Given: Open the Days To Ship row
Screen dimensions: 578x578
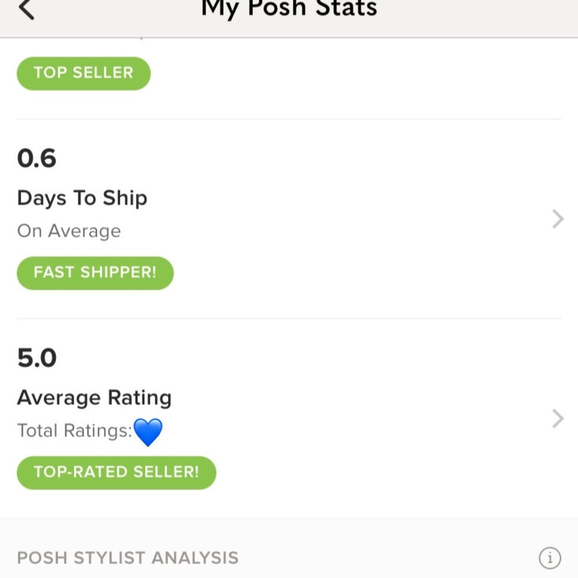Looking at the screenshot, I should (x=289, y=219).
